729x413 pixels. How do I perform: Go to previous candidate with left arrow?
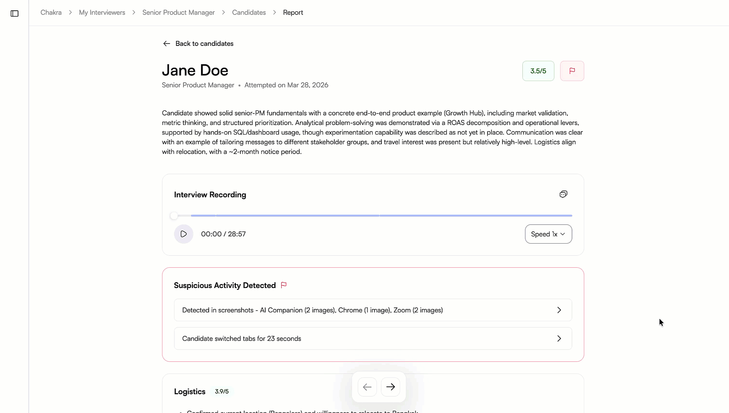pyautogui.click(x=367, y=387)
